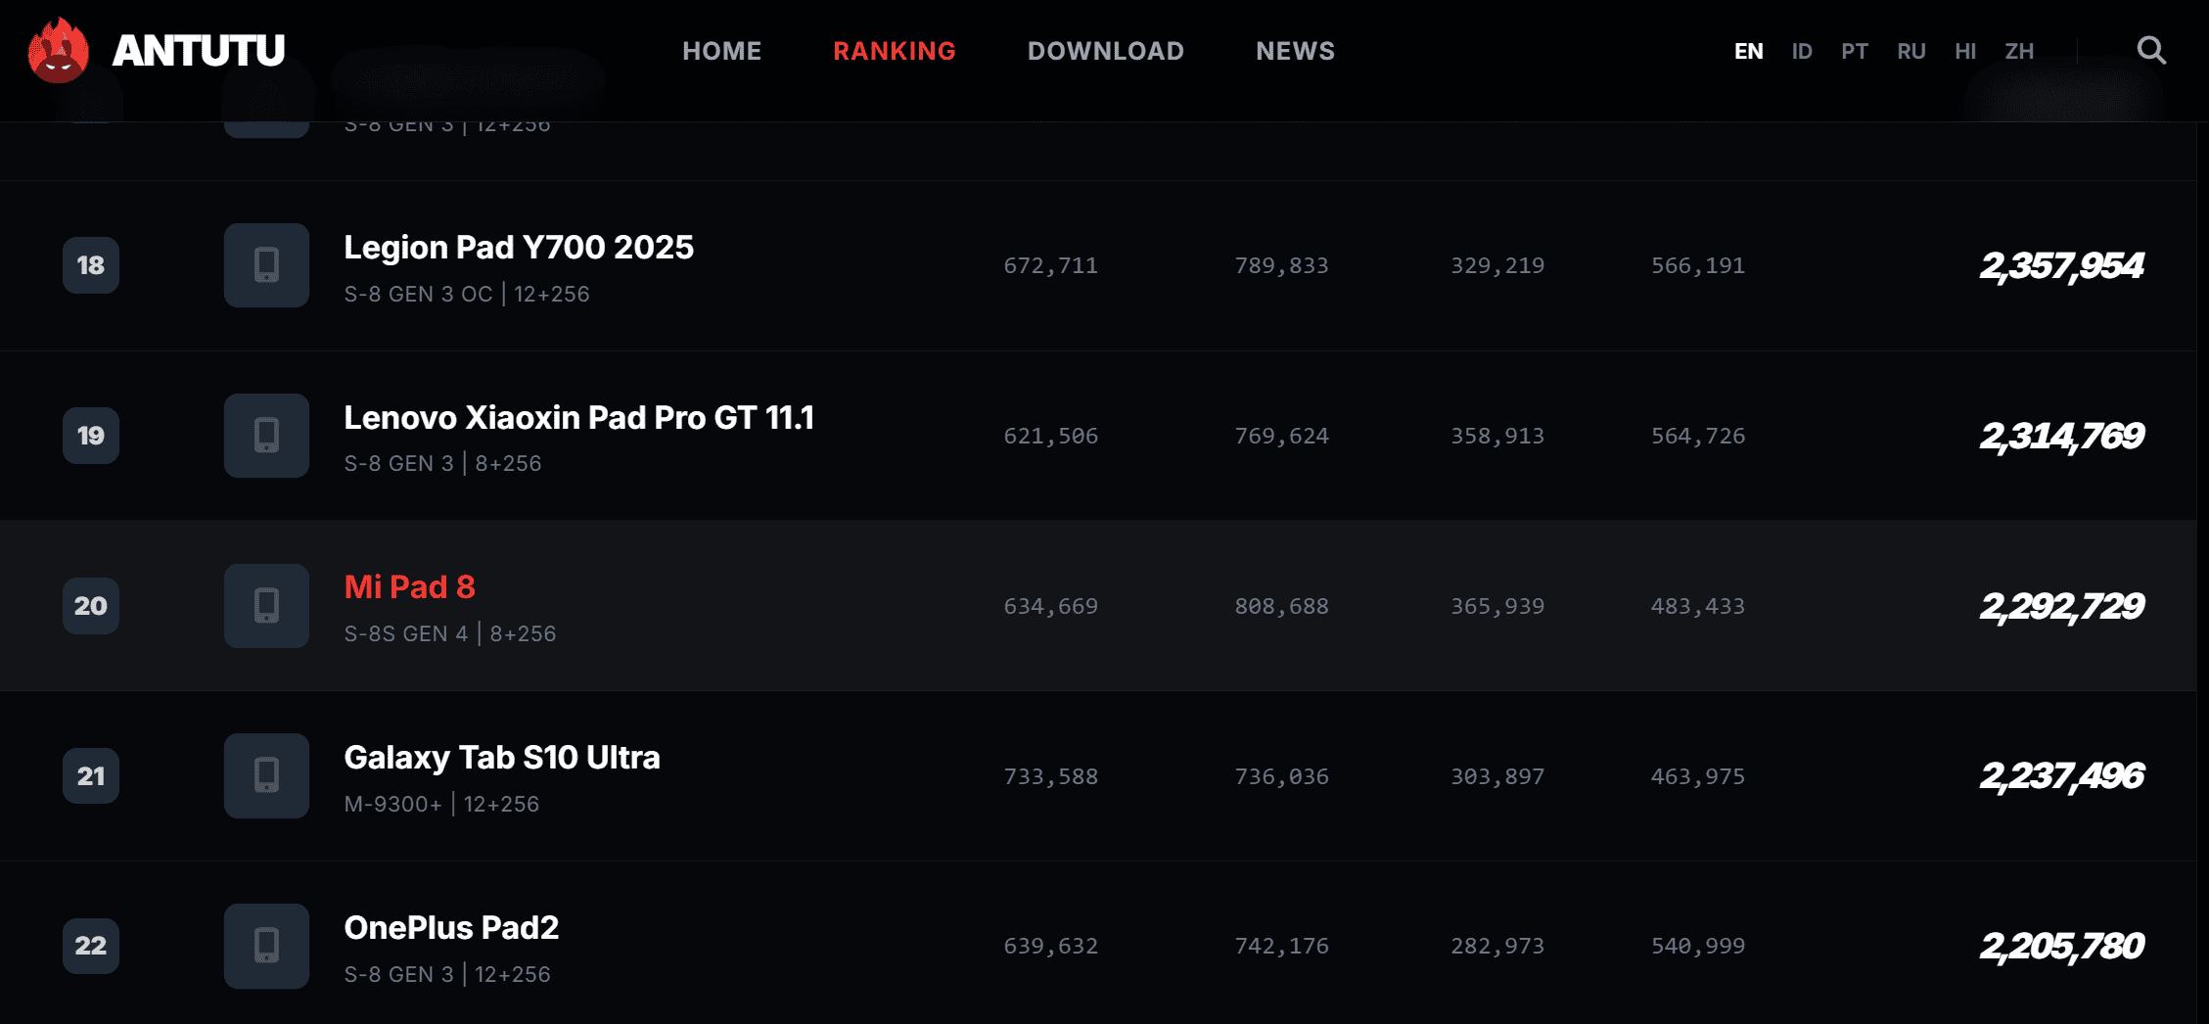2209x1024 pixels.
Task: Click the OnePlus Pad2 device thumbnail
Action: point(266,946)
